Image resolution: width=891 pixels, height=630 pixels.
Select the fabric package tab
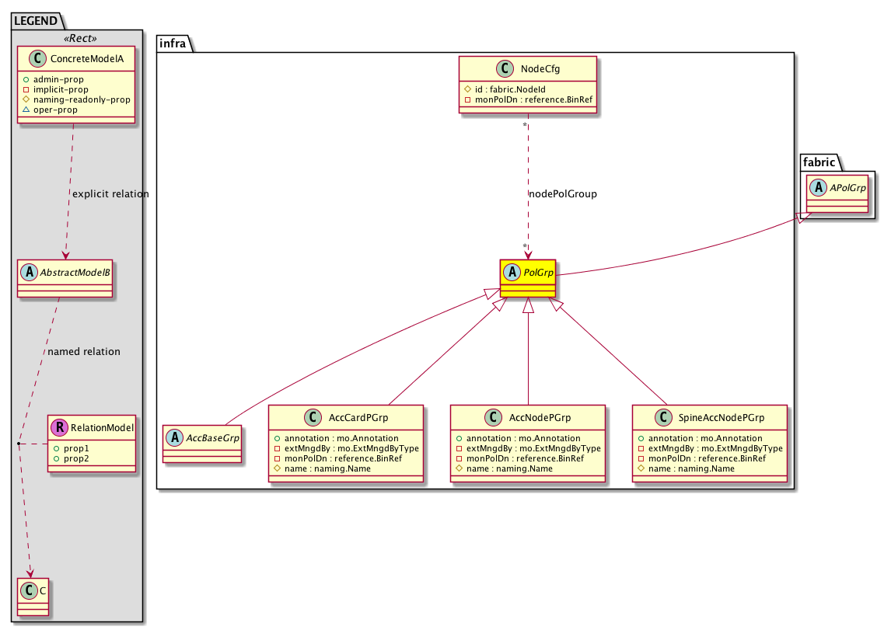click(x=820, y=162)
